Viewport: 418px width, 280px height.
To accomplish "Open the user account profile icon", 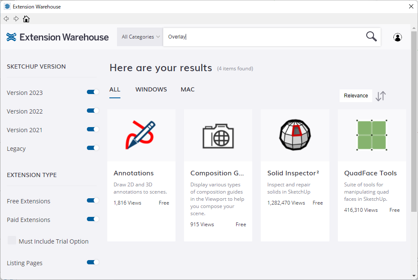I will click(x=398, y=37).
